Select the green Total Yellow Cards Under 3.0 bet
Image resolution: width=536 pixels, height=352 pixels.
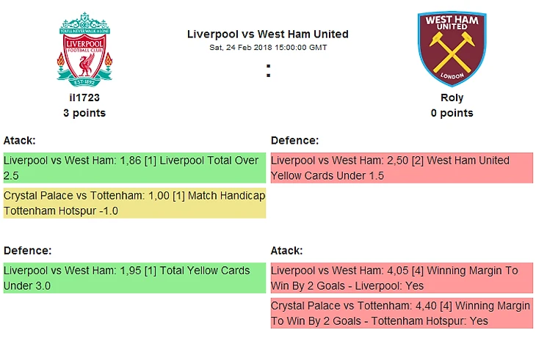(x=134, y=278)
